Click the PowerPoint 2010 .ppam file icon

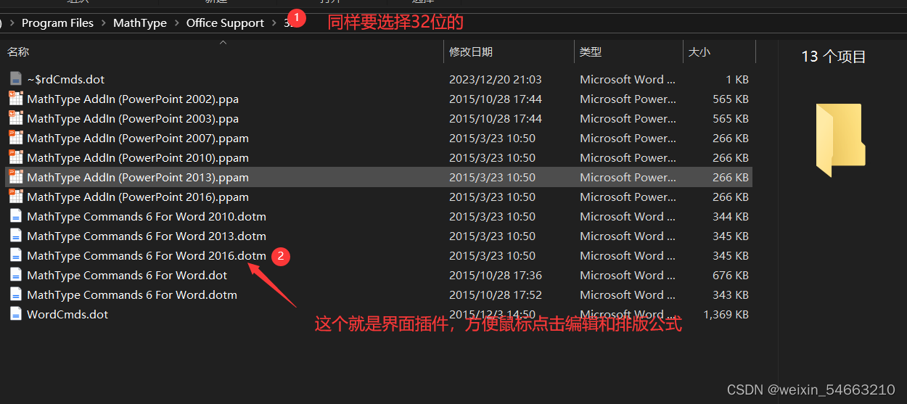point(16,157)
